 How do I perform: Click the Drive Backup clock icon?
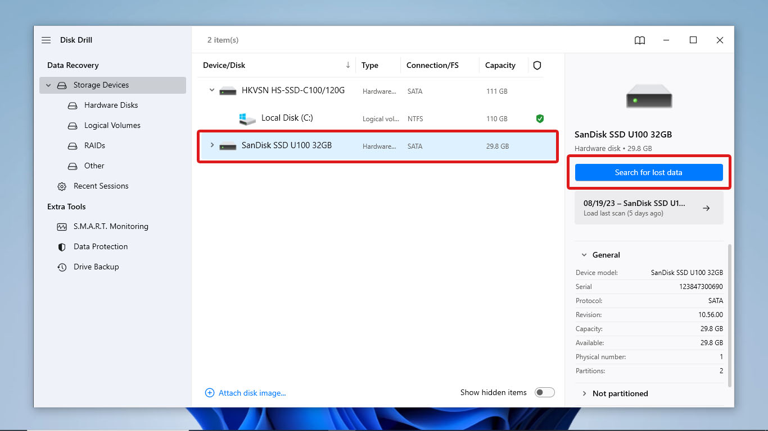point(62,267)
